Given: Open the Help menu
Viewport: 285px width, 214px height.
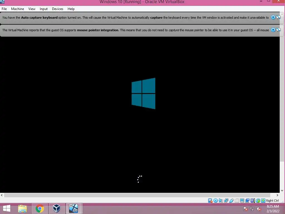Looking at the screenshot, I should click(x=71, y=9).
